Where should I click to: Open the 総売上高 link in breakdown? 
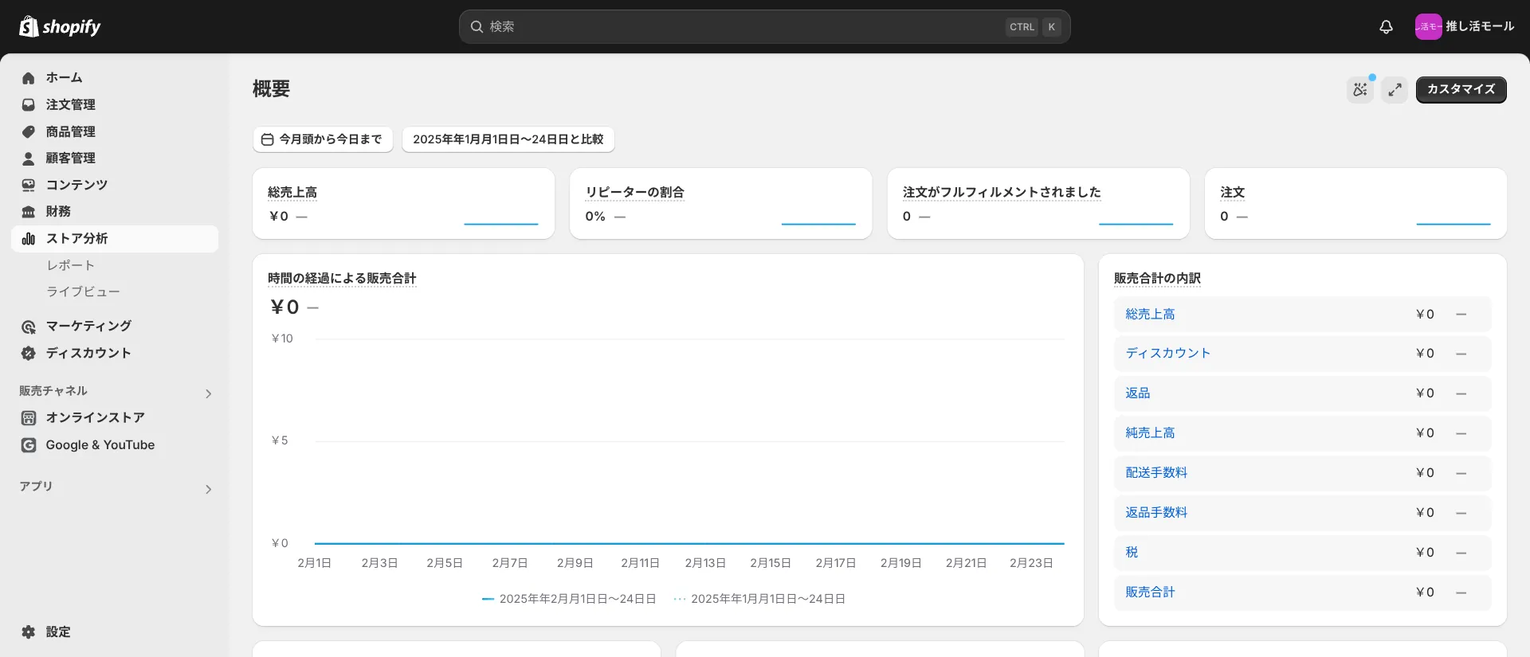[x=1150, y=315]
